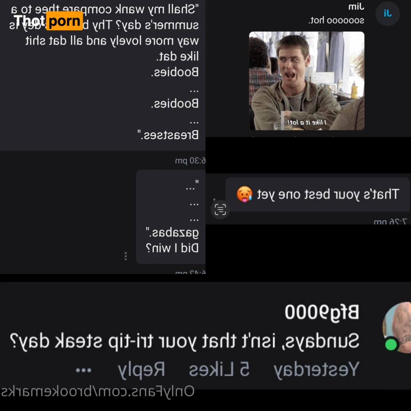Click the Jim sender name
The width and height of the screenshot is (411, 411).
pos(356,6)
